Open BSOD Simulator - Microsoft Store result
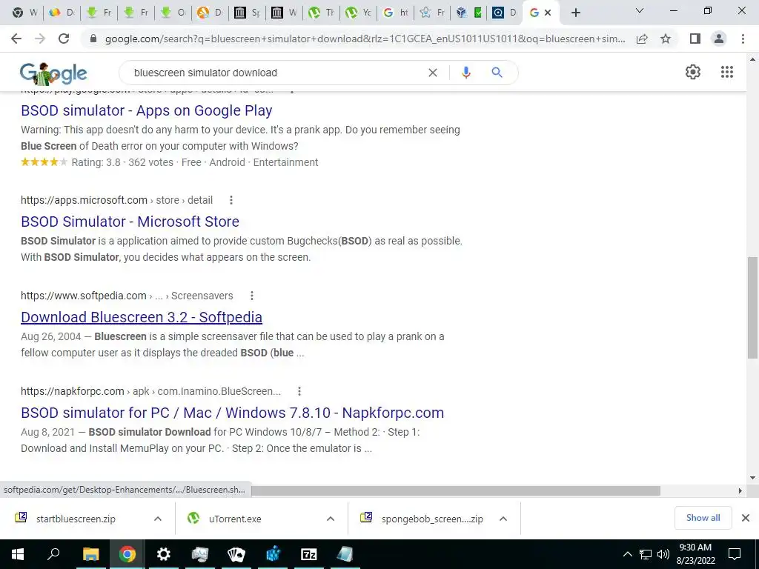Image resolution: width=759 pixels, height=569 pixels. click(x=130, y=222)
